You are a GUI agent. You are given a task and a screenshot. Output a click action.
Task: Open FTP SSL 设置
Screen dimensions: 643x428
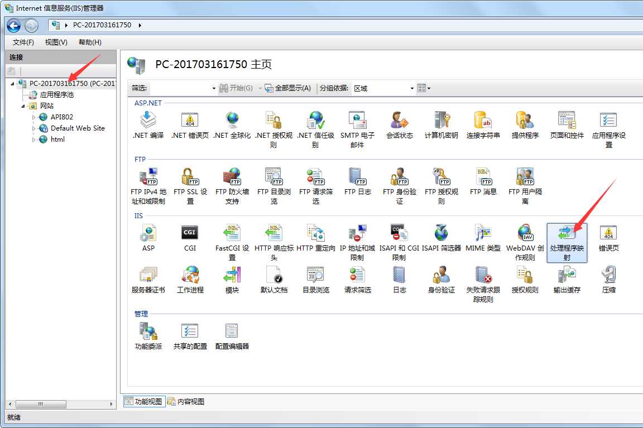(x=190, y=186)
